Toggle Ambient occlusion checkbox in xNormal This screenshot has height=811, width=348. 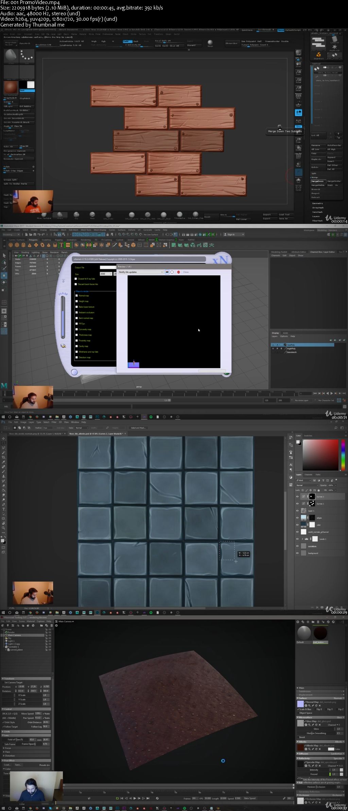pos(76,313)
